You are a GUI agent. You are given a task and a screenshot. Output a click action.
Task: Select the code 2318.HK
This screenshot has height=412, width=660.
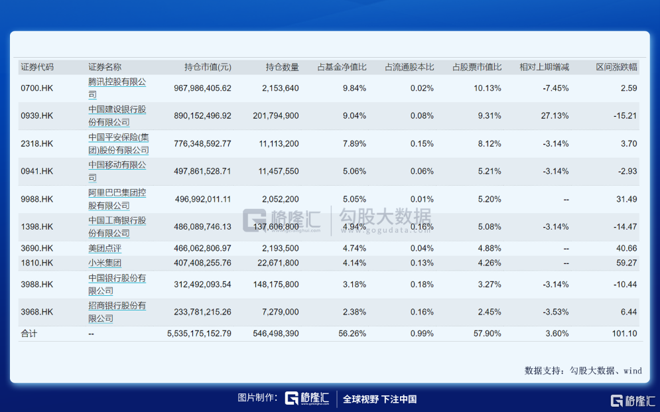tap(37, 143)
